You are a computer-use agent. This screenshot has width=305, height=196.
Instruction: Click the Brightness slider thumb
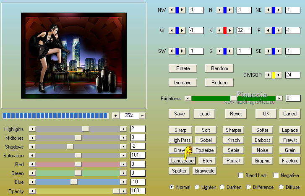point(234,98)
